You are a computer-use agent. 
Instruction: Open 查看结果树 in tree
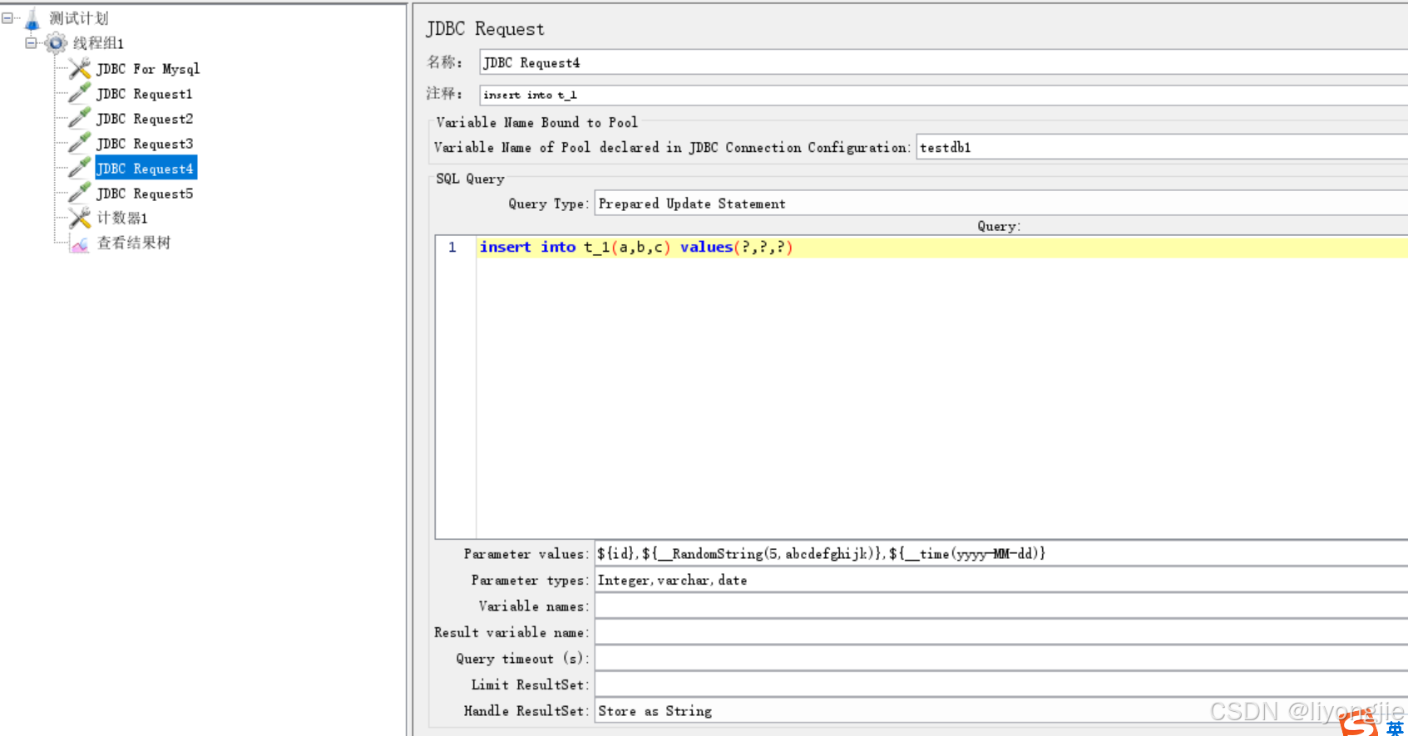click(x=134, y=243)
